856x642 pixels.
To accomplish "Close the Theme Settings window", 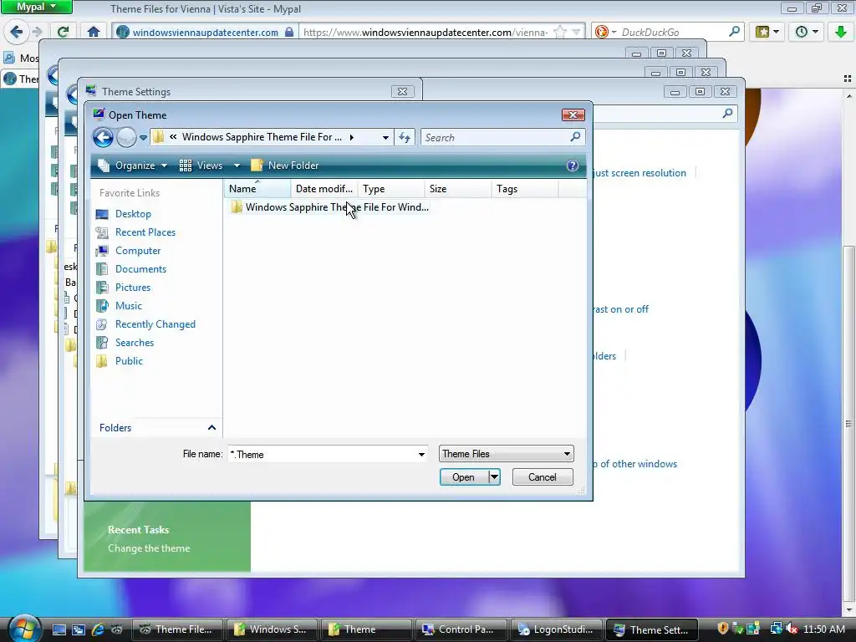I will pos(402,92).
